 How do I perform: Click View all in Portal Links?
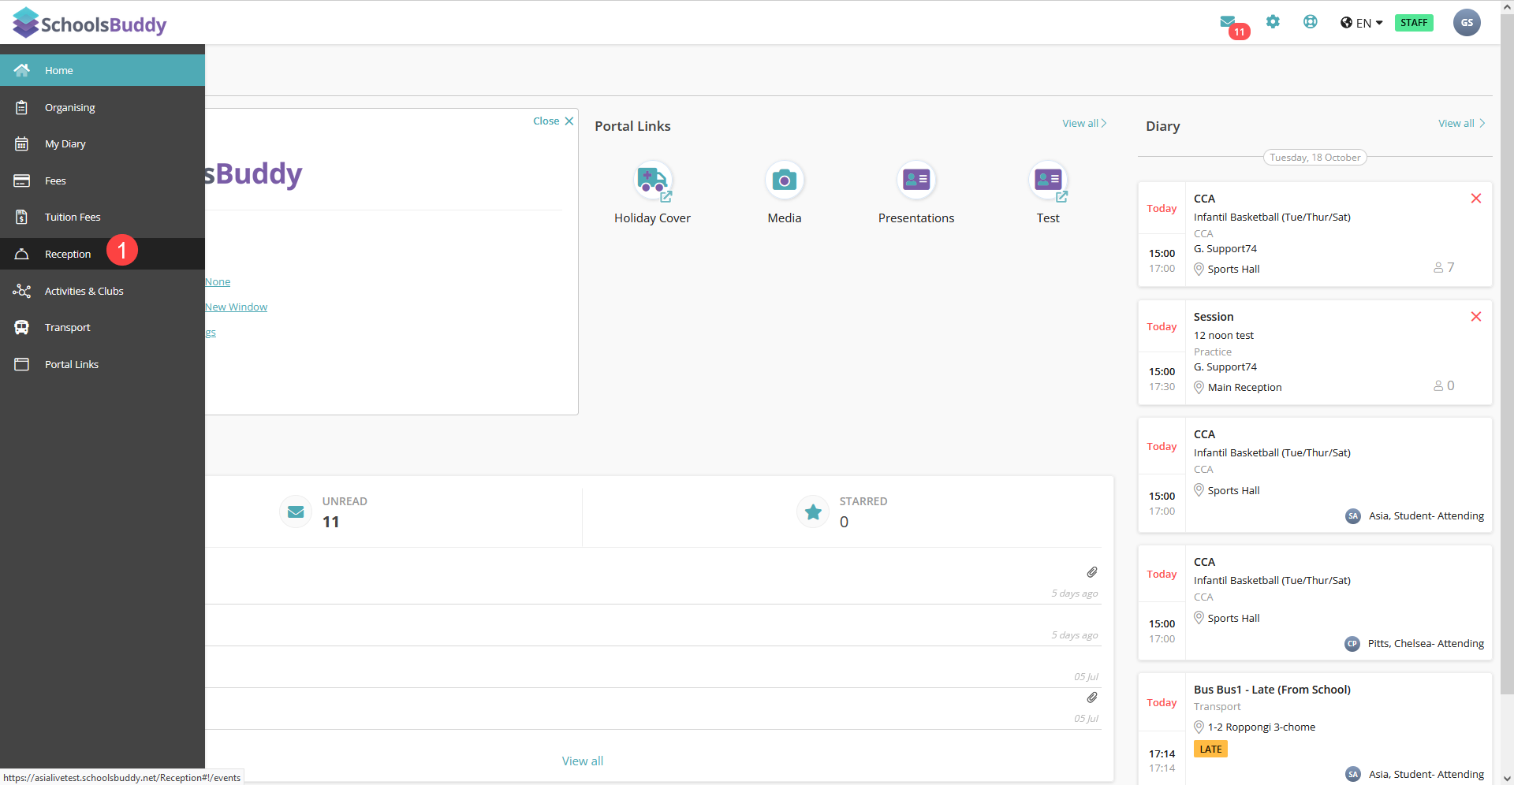pyautogui.click(x=1083, y=124)
